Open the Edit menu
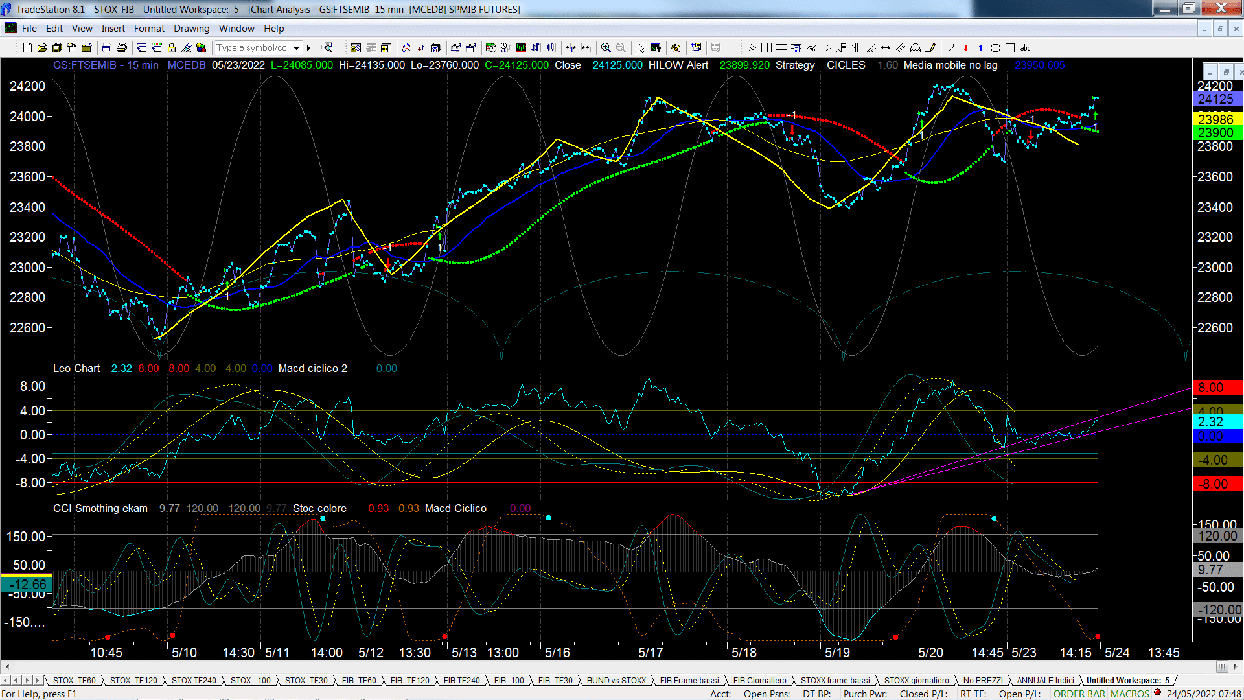 54,29
